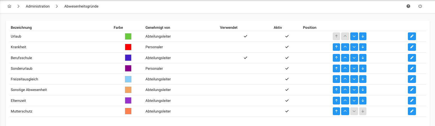Screen dimensions: 435x126
Task: Edit the Elternzeit absence reason
Action: 412,101
